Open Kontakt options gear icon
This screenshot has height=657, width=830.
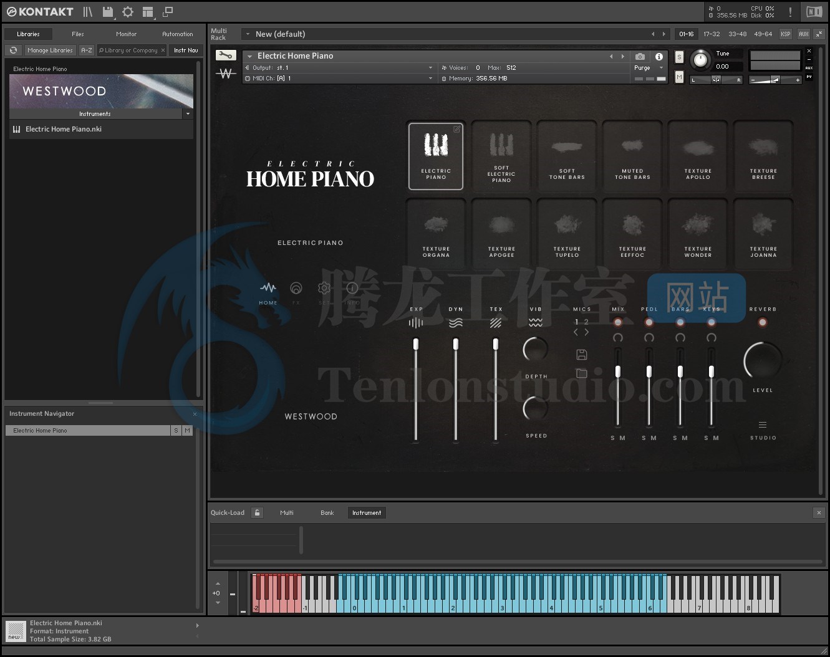pyautogui.click(x=128, y=12)
